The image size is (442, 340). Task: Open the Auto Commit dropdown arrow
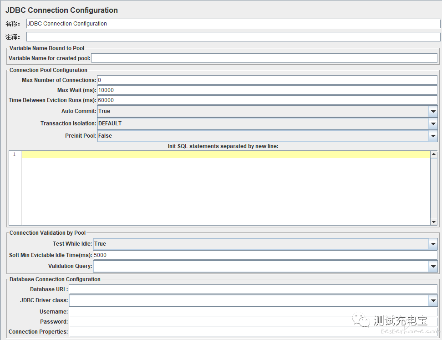(x=433, y=111)
